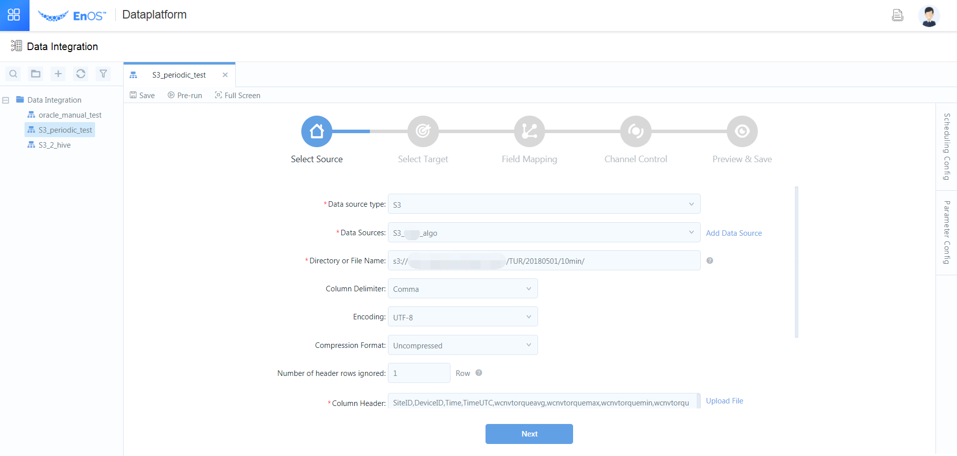Click the Select Target step icon
Screen dimensions: 957x456
(423, 132)
